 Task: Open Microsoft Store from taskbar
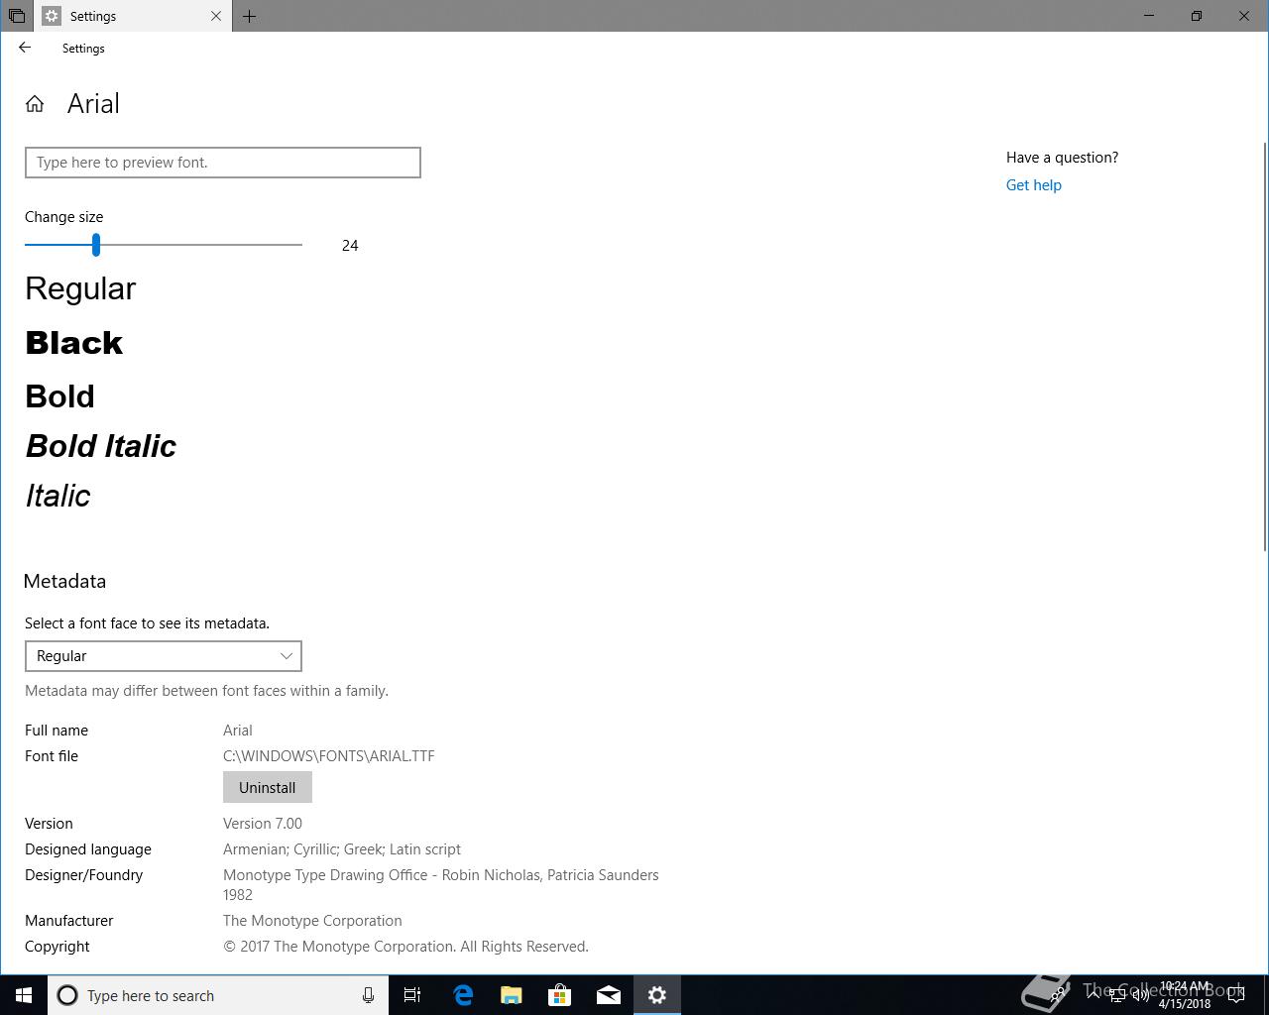click(560, 995)
